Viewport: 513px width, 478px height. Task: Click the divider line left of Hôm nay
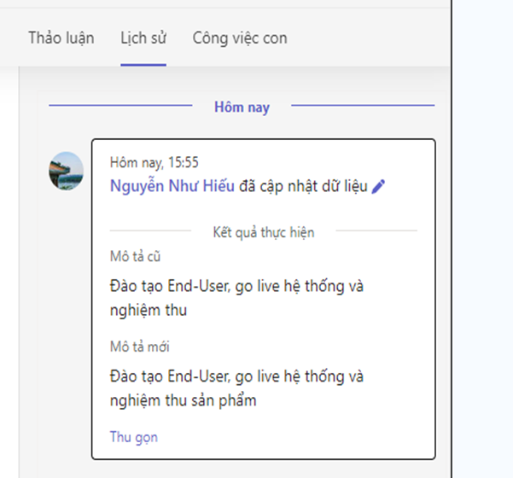click(x=120, y=107)
